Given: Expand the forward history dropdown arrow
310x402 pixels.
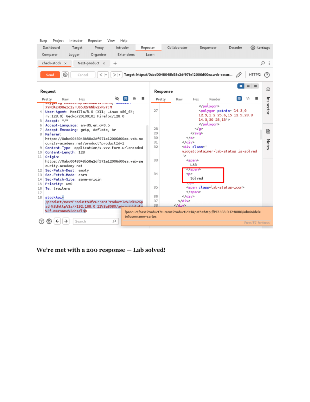Looking at the screenshot, I should (x=119, y=75).
